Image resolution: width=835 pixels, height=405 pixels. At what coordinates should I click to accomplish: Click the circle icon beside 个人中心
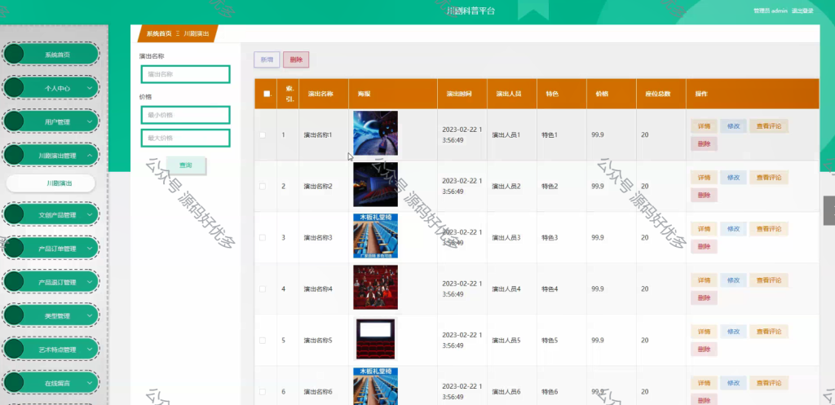[x=14, y=88]
